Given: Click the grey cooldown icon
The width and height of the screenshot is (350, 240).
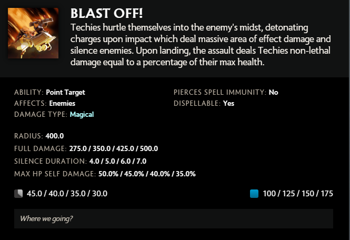Looking at the screenshot, I should 18,194.
